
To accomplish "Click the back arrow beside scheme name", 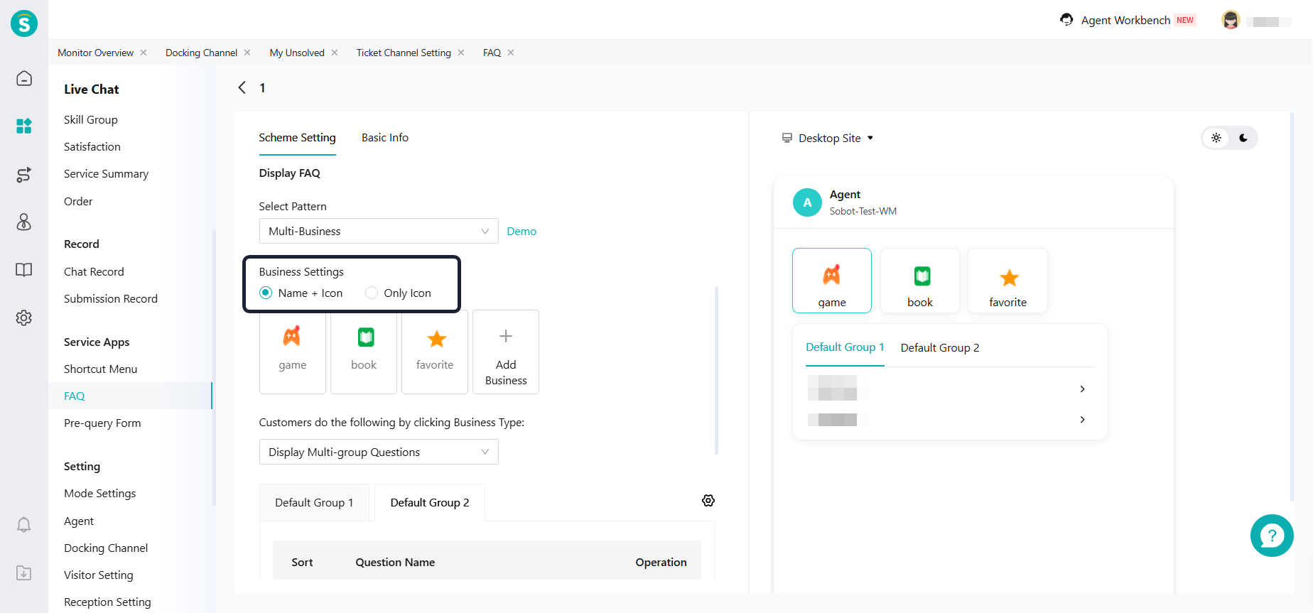I will (242, 87).
